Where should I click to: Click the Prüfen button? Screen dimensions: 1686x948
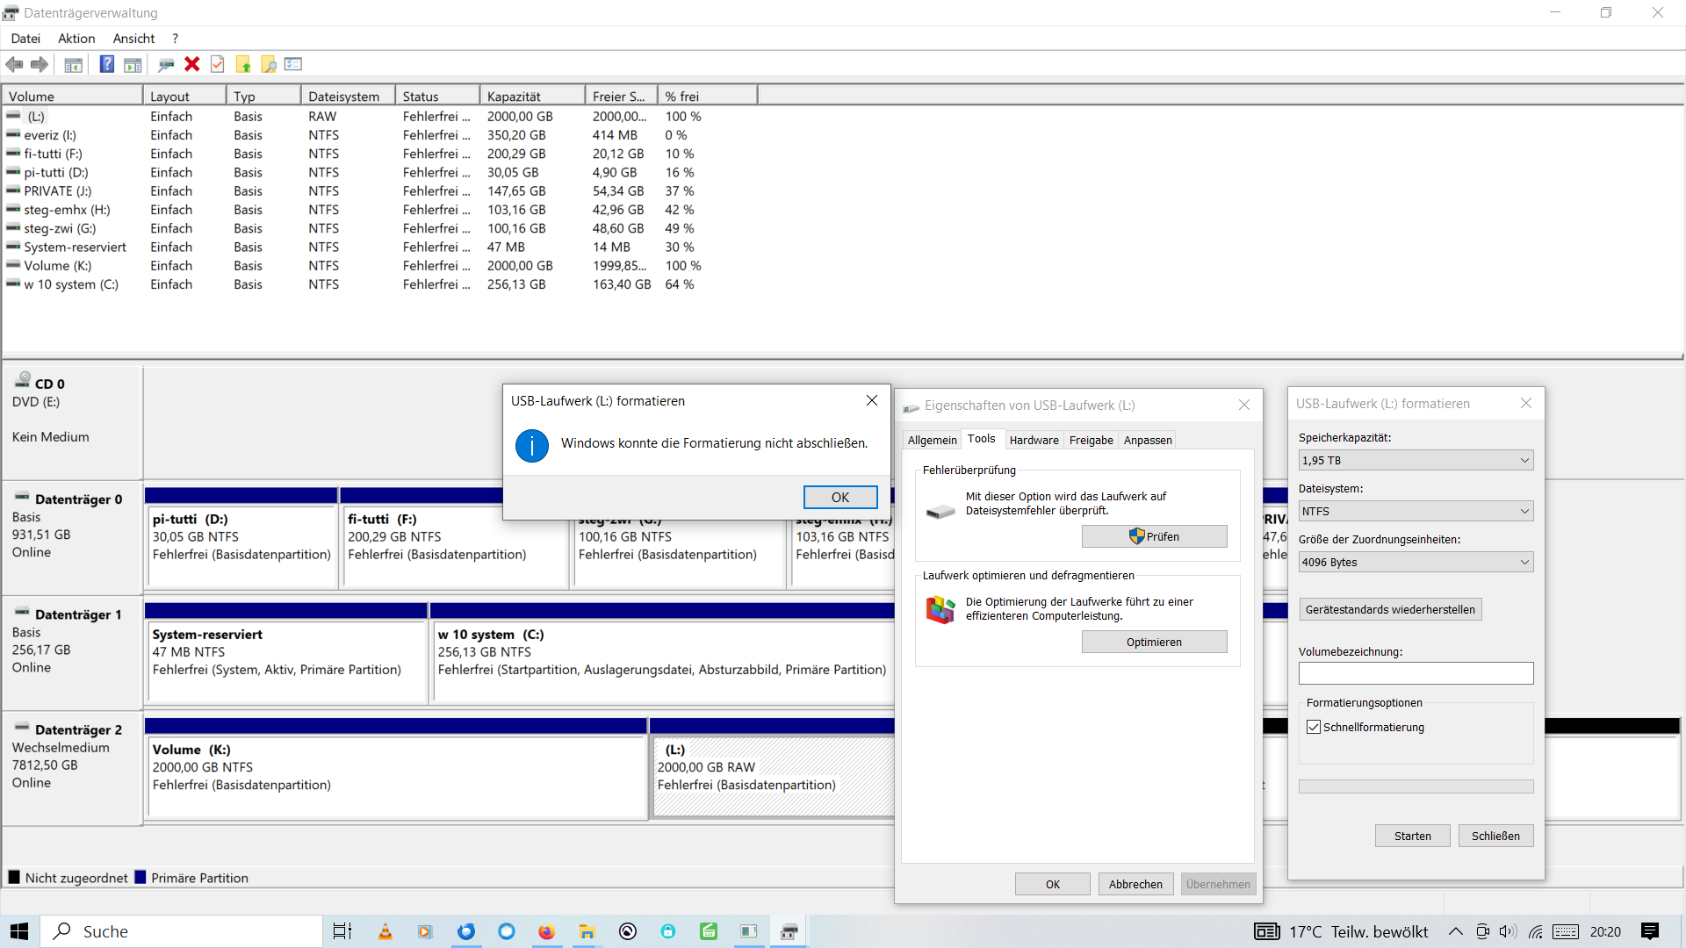[1154, 536]
